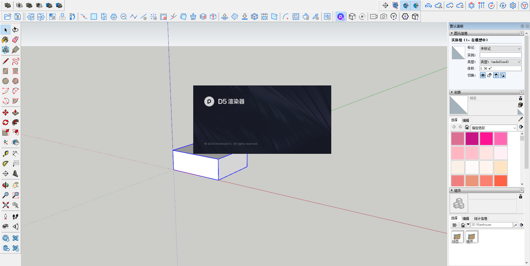530x266 pixels.
Task: Create a new material button
Action: pyautogui.click(x=520, y=105)
